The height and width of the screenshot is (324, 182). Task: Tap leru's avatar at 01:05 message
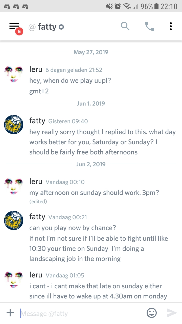click(14, 279)
